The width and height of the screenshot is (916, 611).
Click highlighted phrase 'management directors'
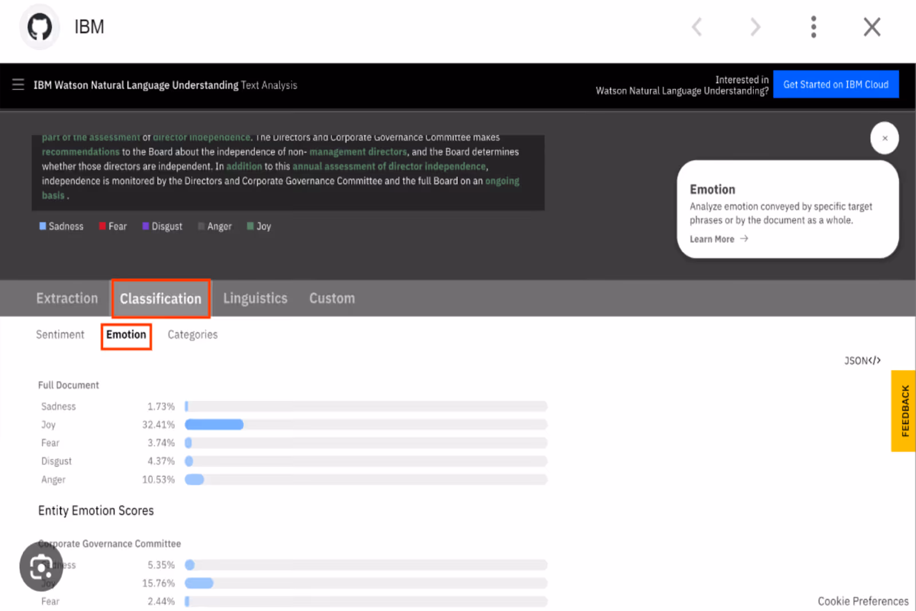pyautogui.click(x=358, y=152)
